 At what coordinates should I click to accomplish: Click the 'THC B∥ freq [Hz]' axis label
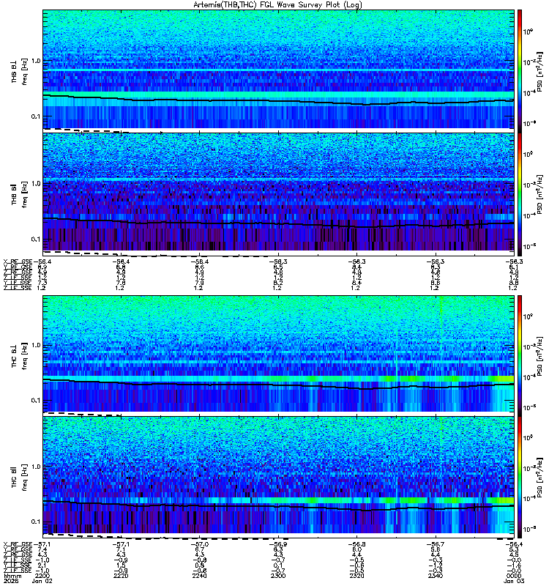tap(20, 478)
